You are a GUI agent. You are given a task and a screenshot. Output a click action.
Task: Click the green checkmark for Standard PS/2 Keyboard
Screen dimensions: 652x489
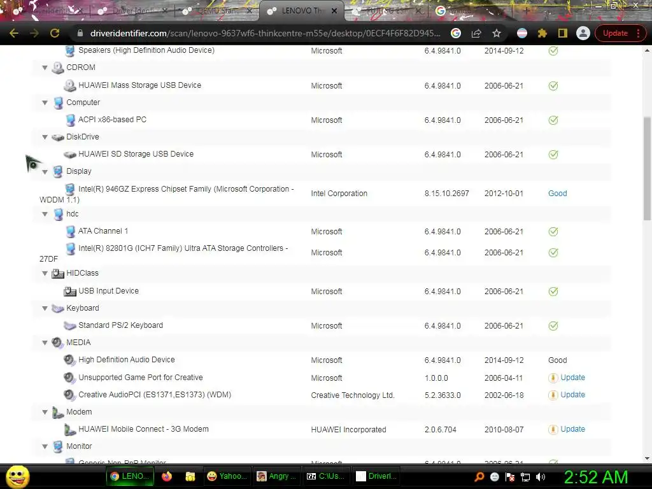(x=553, y=326)
